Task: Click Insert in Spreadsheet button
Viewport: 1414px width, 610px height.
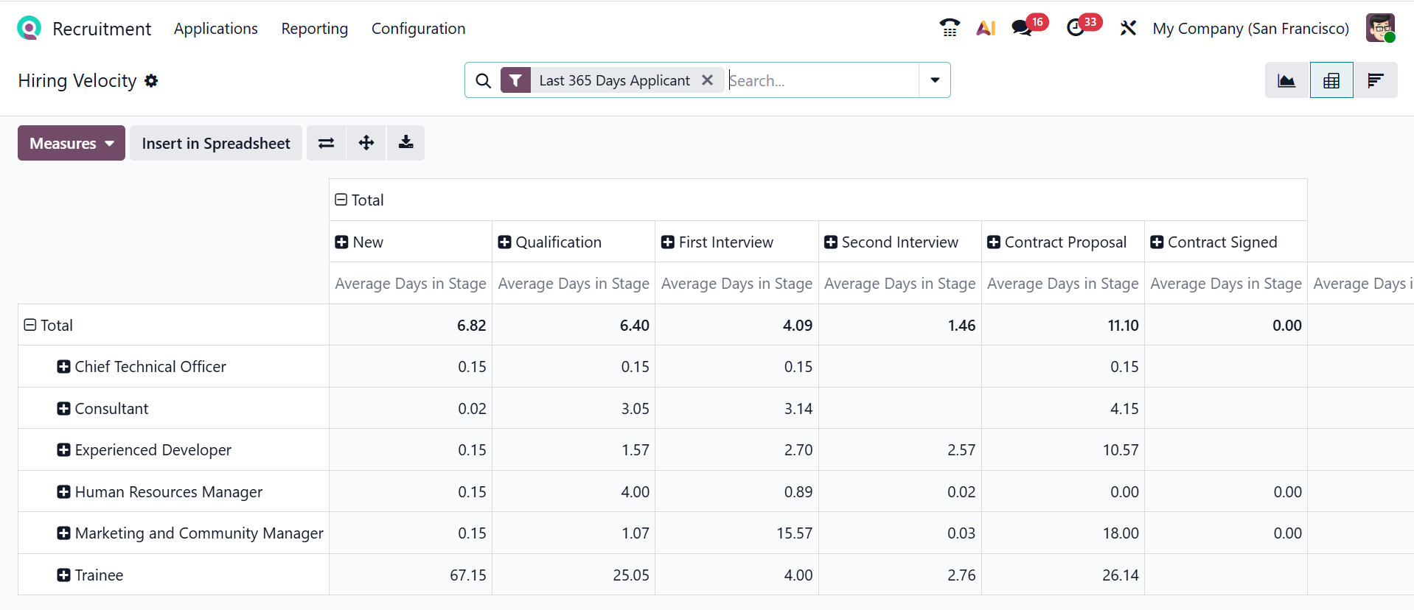Action: [216, 143]
